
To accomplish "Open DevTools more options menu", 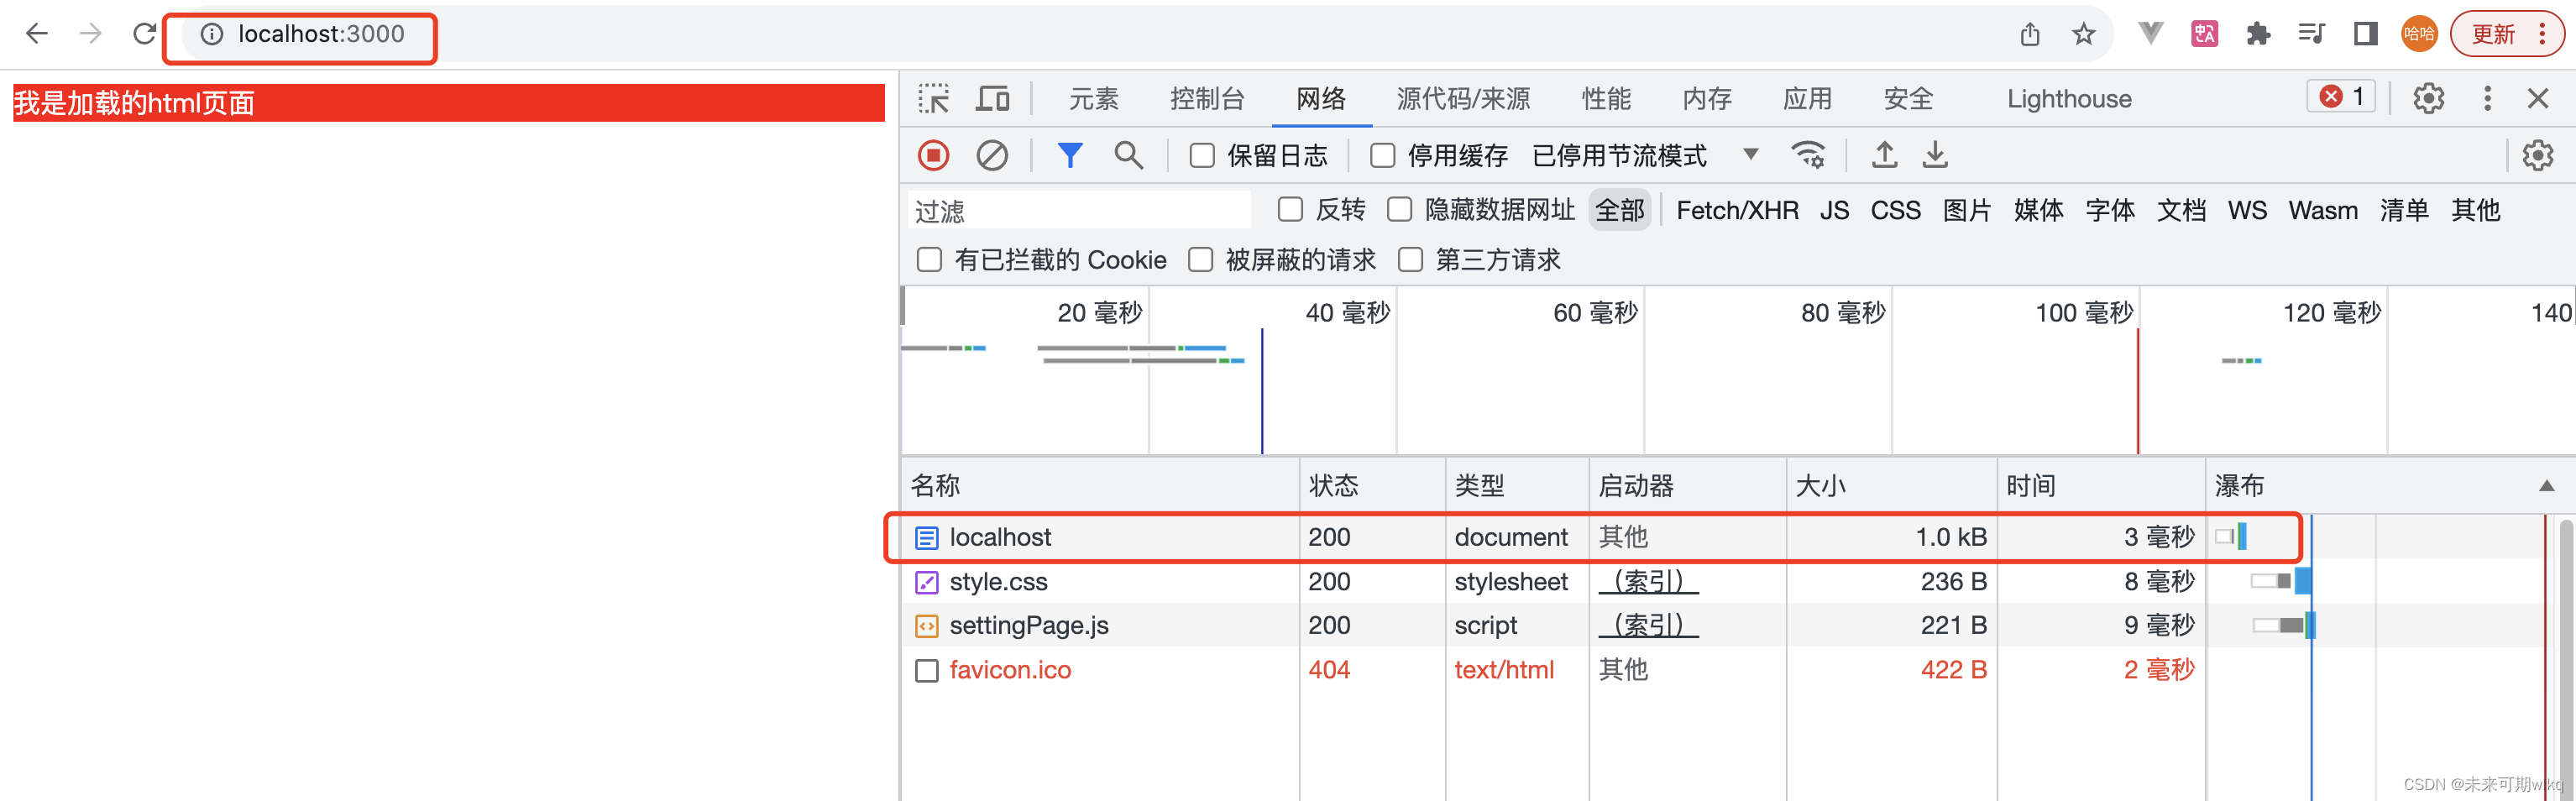I will (2487, 98).
